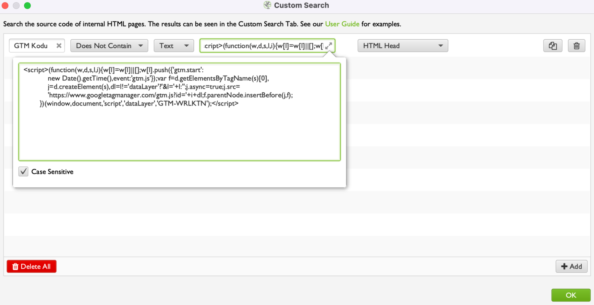Duplicate the GTM Kodu search row

click(x=553, y=46)
